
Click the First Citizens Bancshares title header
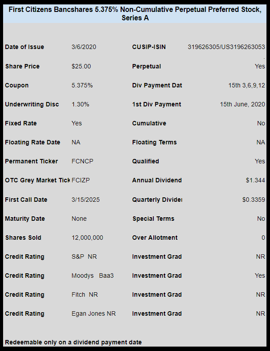[x=135, y=14]
